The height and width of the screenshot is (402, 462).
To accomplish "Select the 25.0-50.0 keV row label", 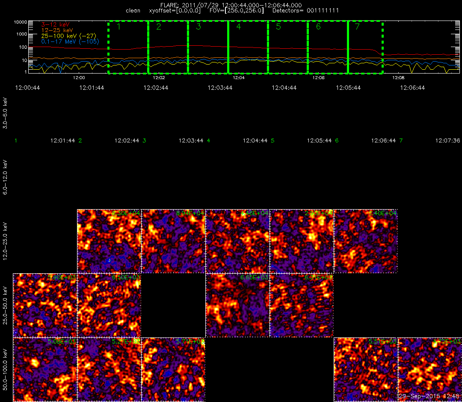I will click(x=5, y=305).
